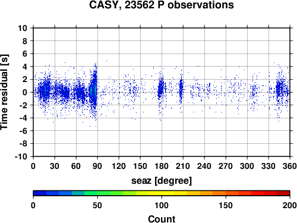This screenshot has height=223, width=297.
Task: Click the y-axis tick label 10
Action: (23, 28)
